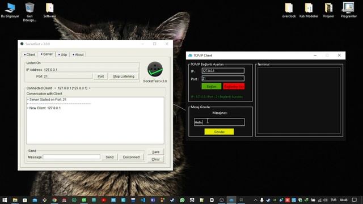
Task: Click the Save button in SocketTest
Action: [155, 152]
